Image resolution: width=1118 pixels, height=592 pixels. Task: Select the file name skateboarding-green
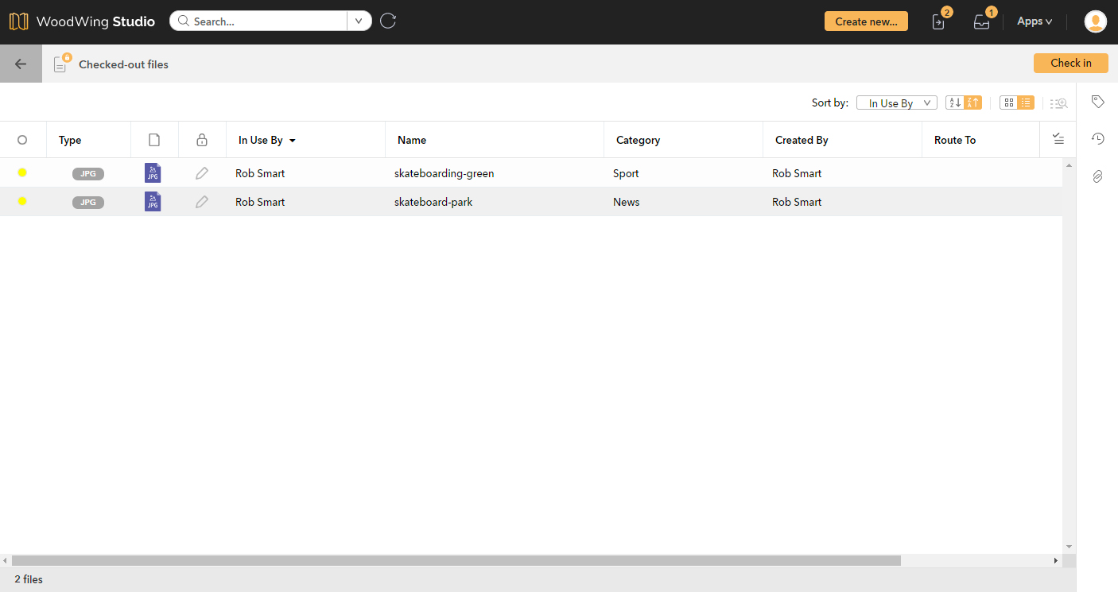tap(444, 173)
